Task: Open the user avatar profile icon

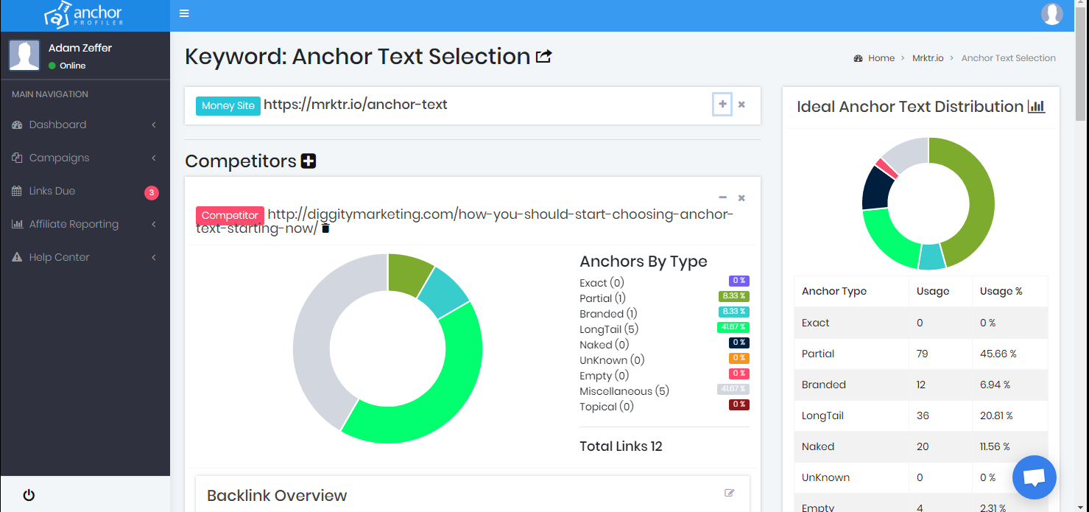Action: (x=1052, y=13)
